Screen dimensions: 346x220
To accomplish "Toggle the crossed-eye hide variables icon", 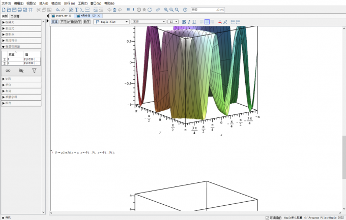I will click(x=21, y=71).
